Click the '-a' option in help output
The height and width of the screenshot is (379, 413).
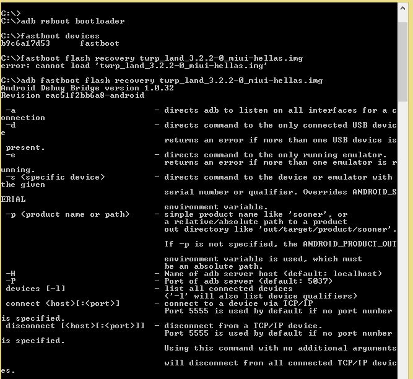11,110
